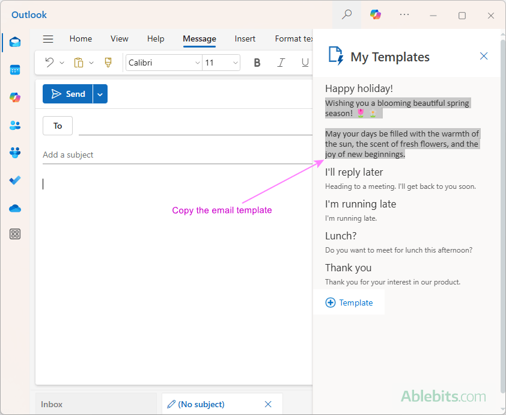This screenshot has height=415, width=506.
Task: Open OneDrive cloud icon
Action: [15, 209]
